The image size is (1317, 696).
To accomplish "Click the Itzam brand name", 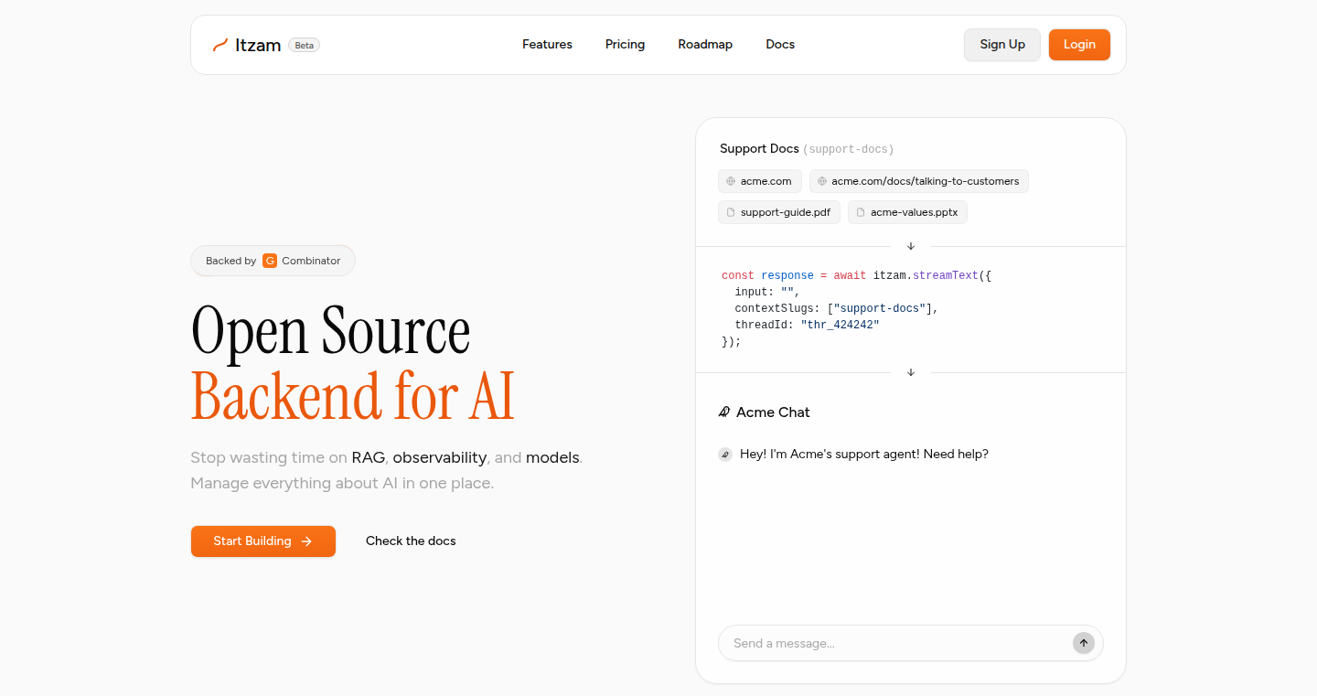I will tap(258, 45).
